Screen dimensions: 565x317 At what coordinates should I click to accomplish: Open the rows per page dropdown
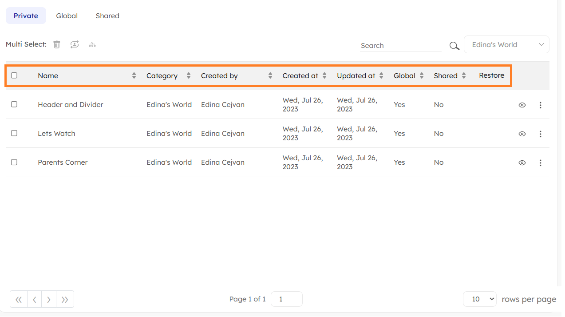click(479, 299)
